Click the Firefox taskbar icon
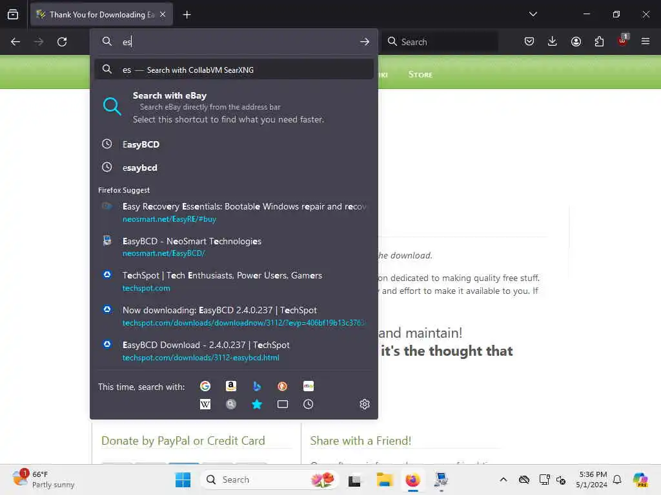 click(412, 480)
